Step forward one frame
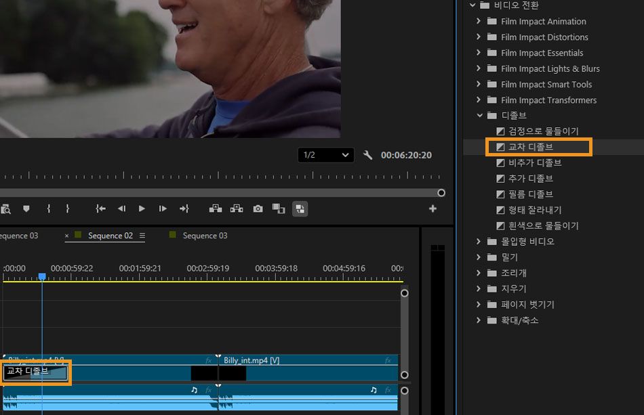644x415 pixels. point(163,209)
